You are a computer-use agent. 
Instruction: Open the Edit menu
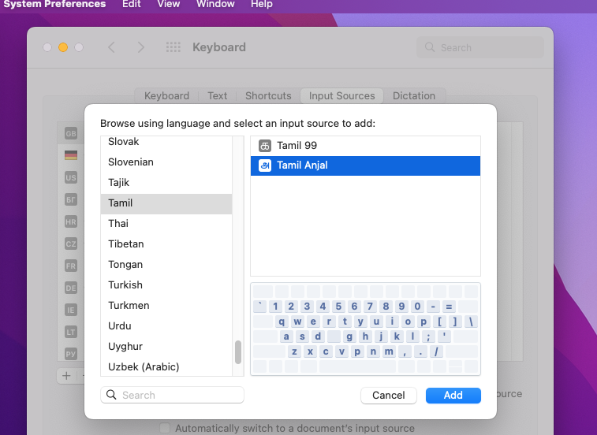(x=132, y=4)
